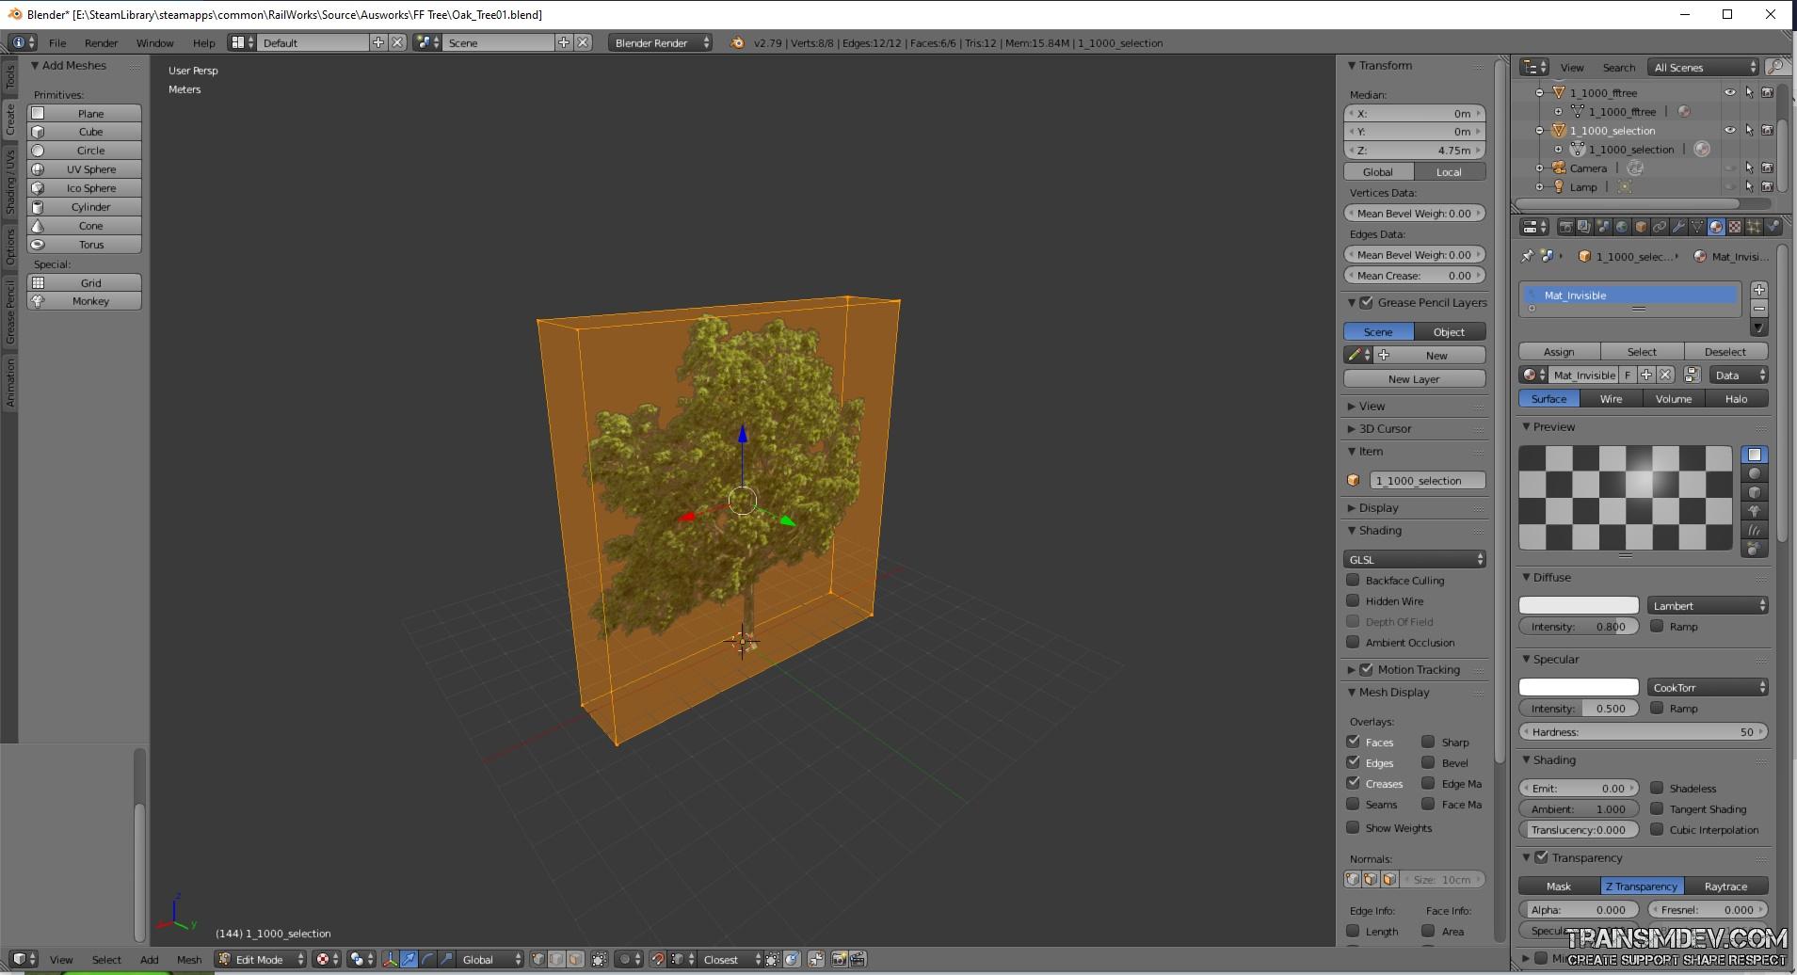
Task: Open the Blender Render engine dropdown
Action: click(659, 42)
